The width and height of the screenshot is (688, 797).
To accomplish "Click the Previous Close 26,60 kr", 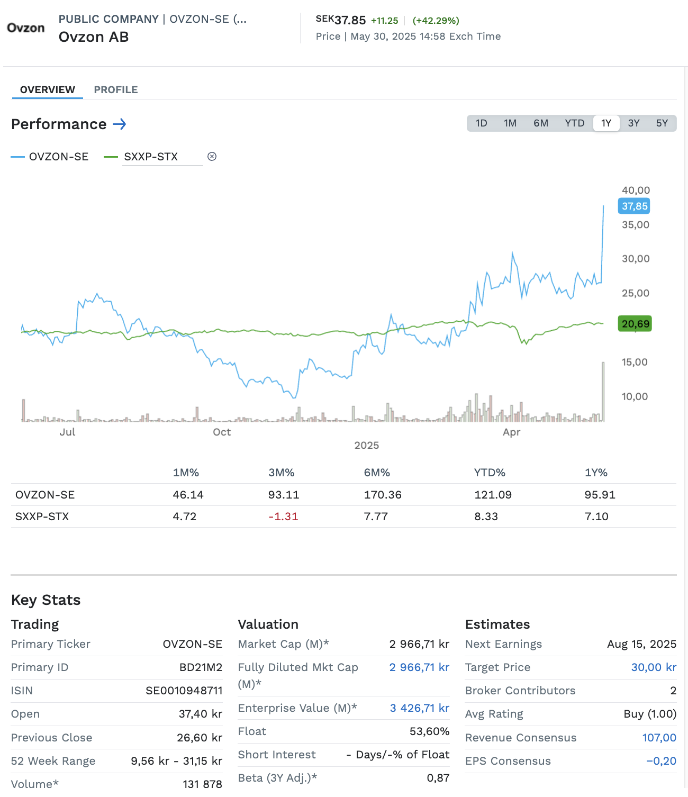I will click(200, 738).
